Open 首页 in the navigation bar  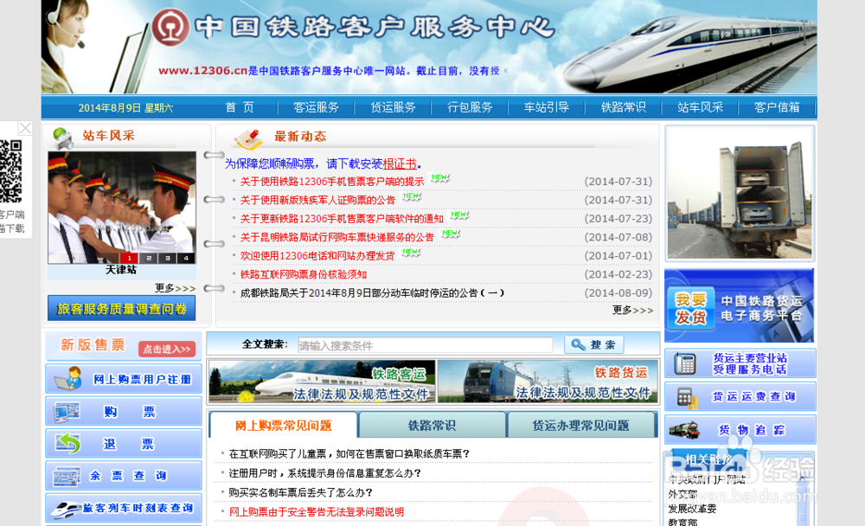(x=240, y=107)
